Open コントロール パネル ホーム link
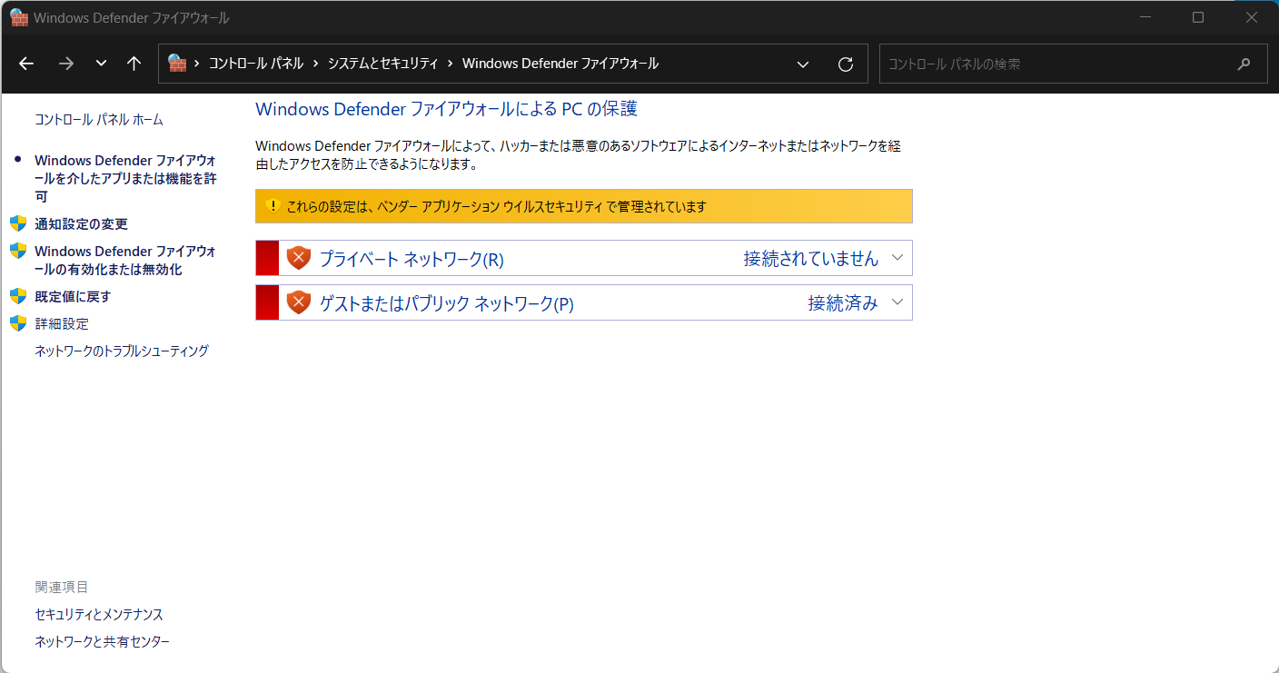Viewport: 1279px width, 673px height. [99, 120]
